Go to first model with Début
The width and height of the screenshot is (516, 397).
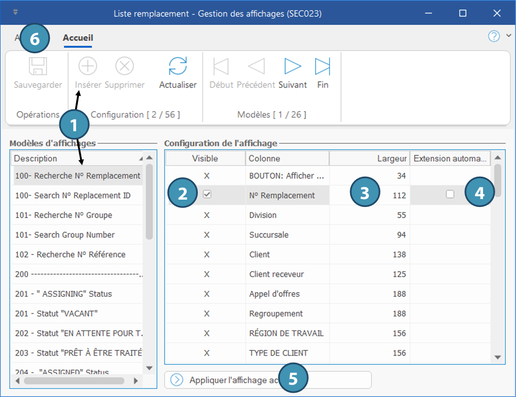[221, 67]
